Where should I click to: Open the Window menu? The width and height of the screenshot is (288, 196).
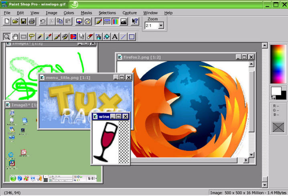[x=150, y=13]
